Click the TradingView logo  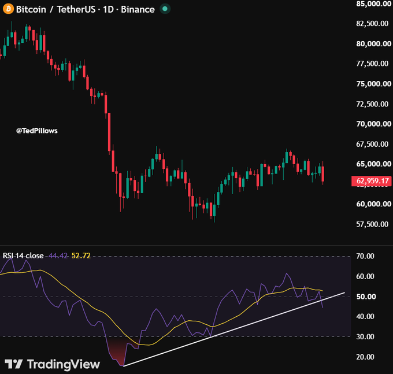click(53, 364)
